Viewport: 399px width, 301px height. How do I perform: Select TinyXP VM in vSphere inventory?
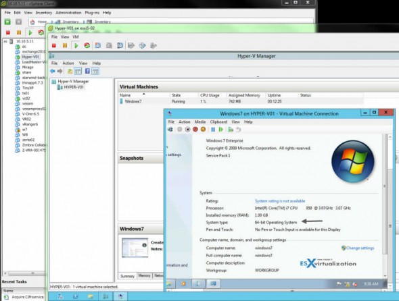(x=28, y=88)
